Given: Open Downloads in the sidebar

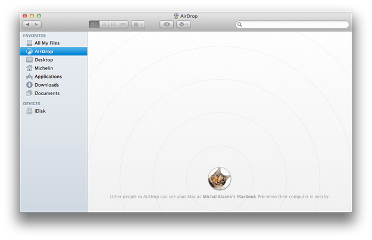Looking at the screenshot, I should tap(54, 85).
